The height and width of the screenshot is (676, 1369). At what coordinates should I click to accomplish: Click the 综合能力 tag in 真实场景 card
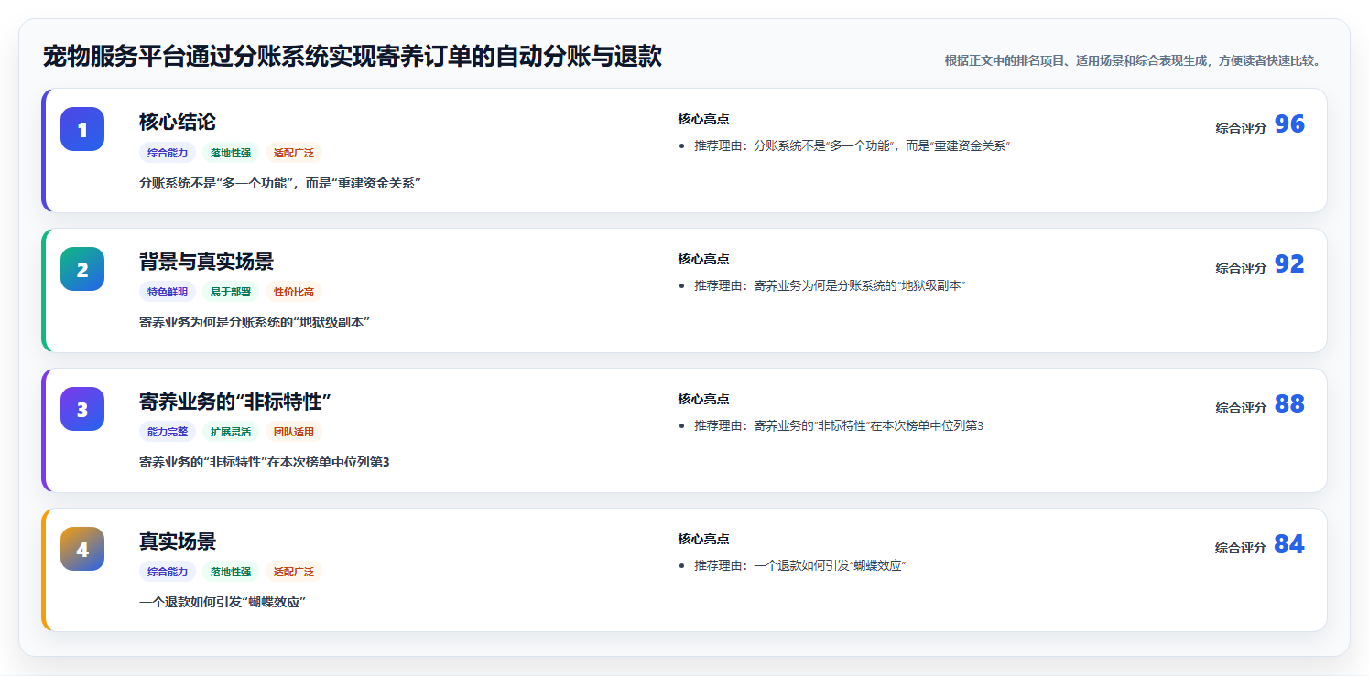[x=168, y=572]
